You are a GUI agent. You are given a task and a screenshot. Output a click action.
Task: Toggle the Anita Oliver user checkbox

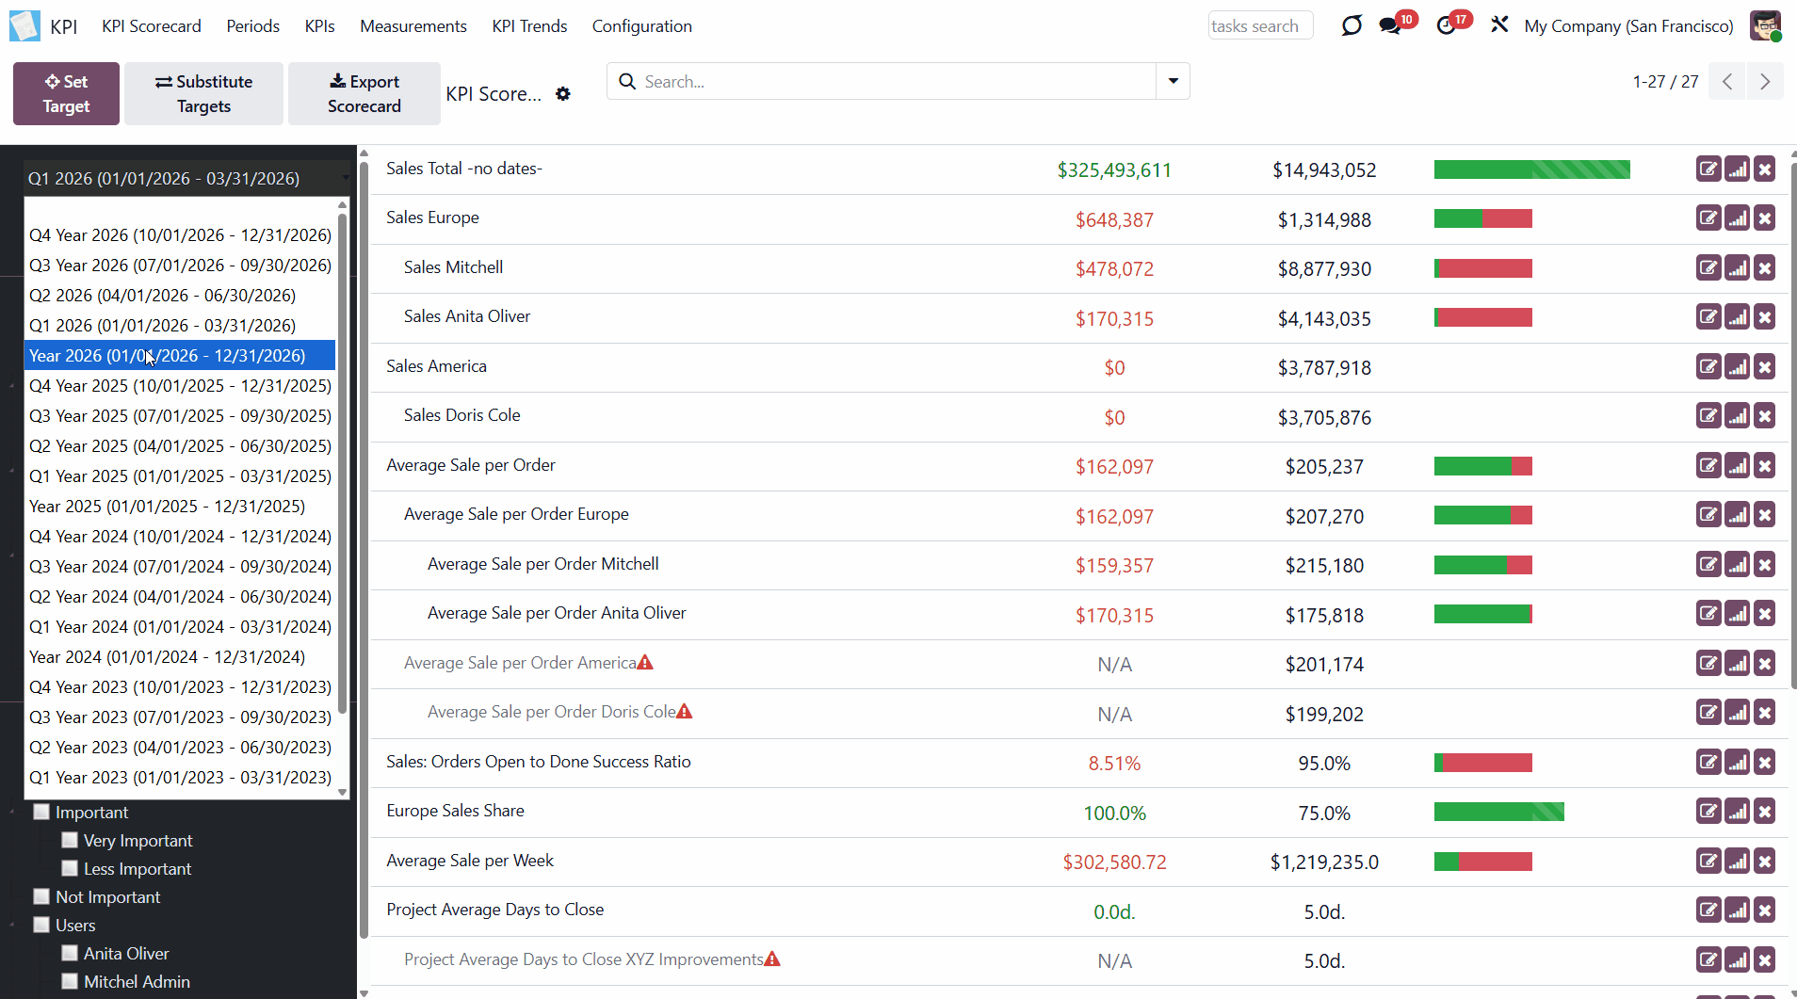point(70,953)
